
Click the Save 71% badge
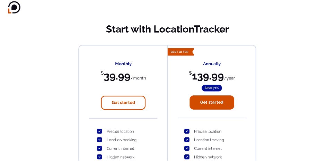[x=212, y=88]
